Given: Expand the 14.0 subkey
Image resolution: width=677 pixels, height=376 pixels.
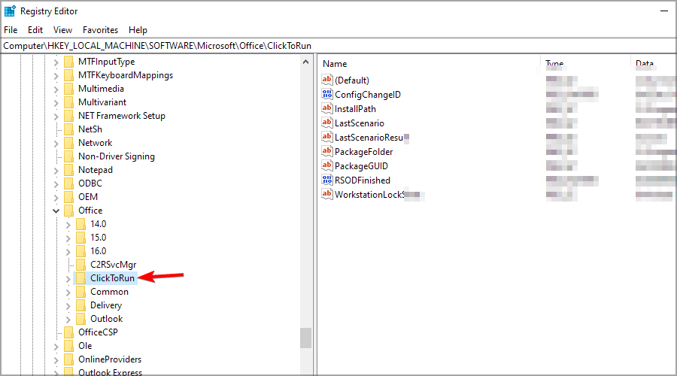Looking at the screenshot, I should (x=68, y=225).
